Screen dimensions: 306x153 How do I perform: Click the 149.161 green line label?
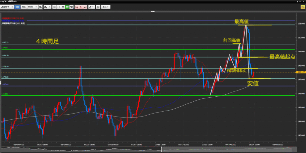point(5,48)
